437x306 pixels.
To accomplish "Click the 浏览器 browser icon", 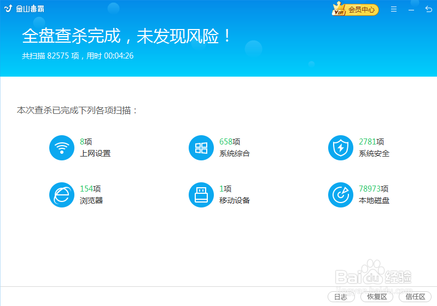I will (62, 195).
